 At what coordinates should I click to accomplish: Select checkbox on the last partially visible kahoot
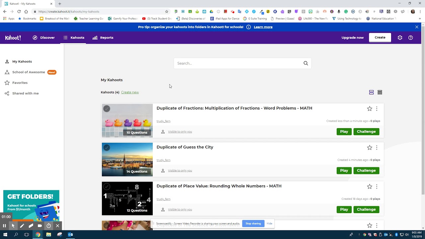(x=107, y=225)
